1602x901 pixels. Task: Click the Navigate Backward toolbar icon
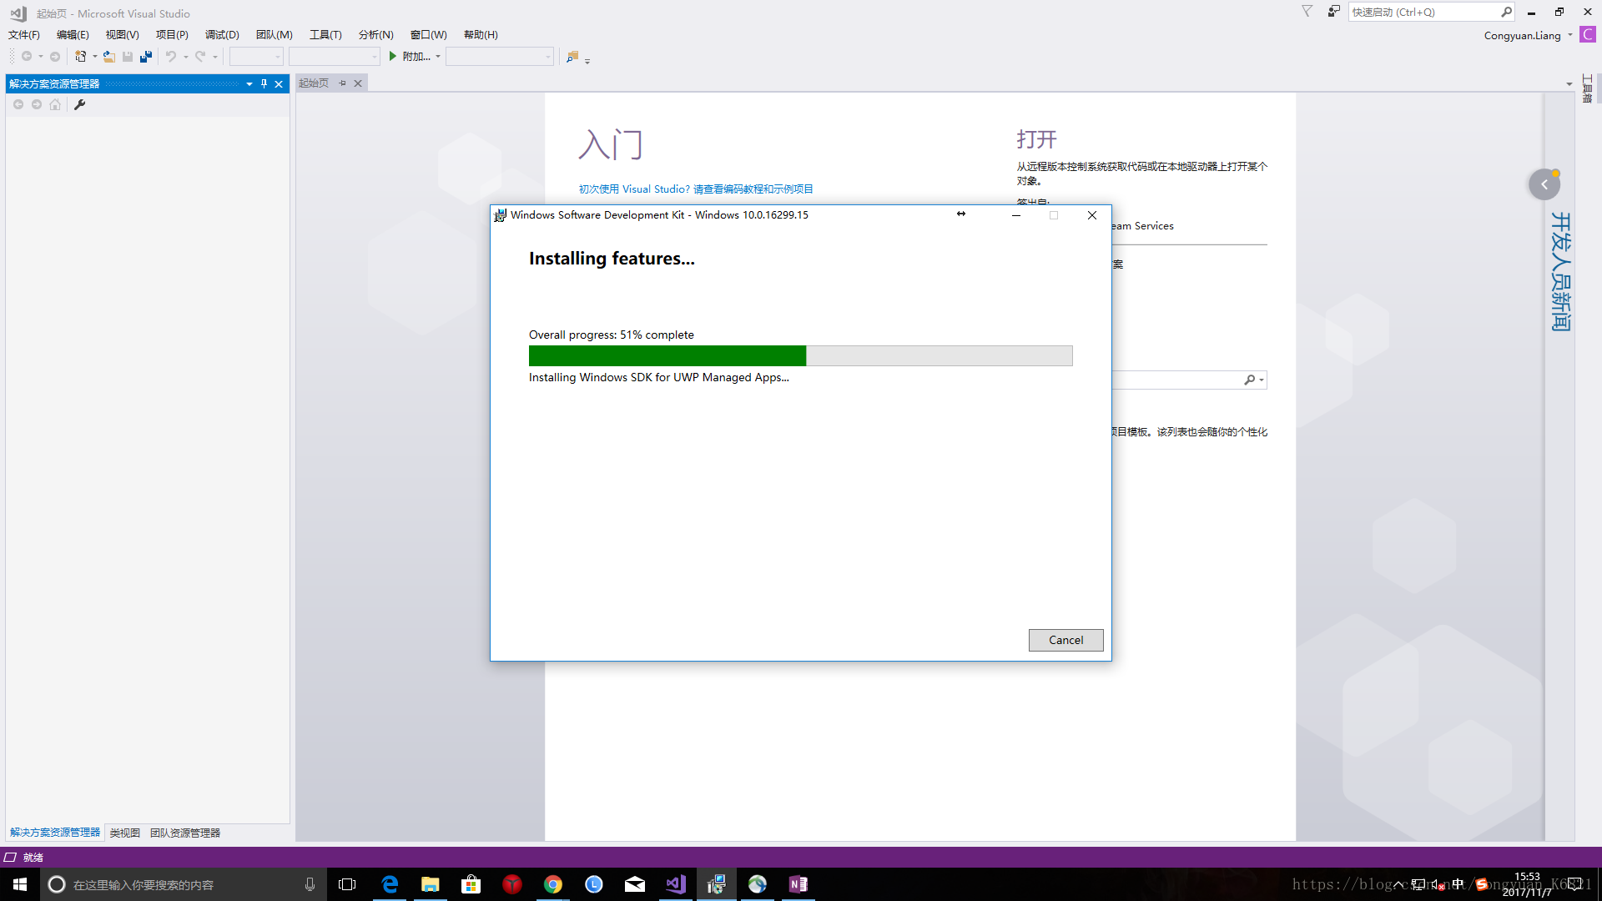(27, 56)
